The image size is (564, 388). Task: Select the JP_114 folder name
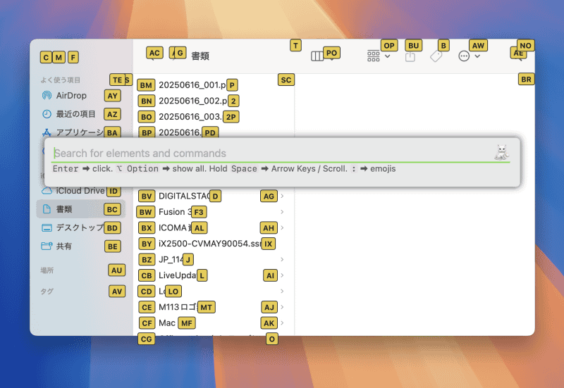pyautogui.click(x=171, y=259)
